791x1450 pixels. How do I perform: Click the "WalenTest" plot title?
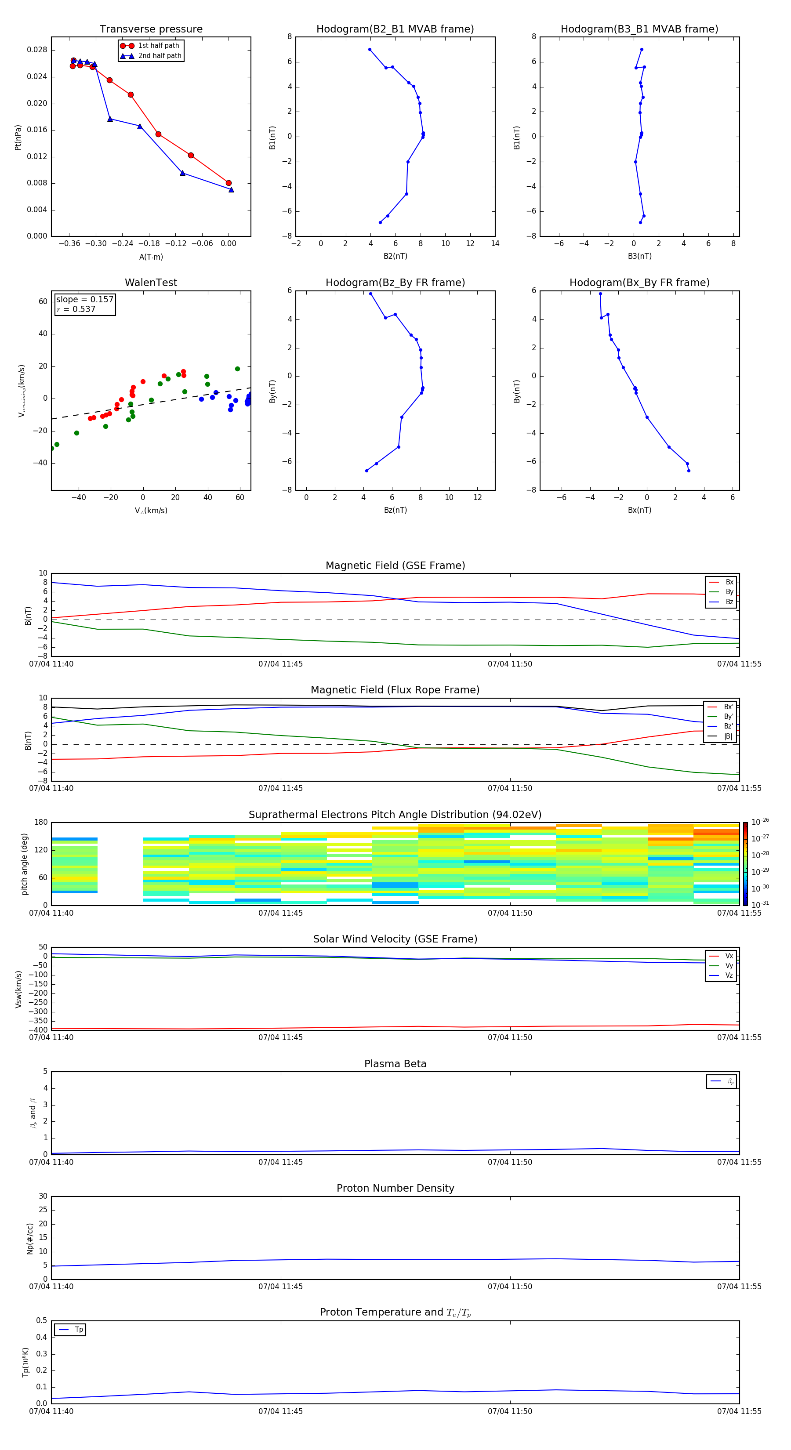[x=151, y=283]
